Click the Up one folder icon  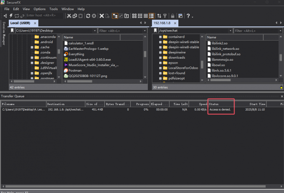click(127, 16)
